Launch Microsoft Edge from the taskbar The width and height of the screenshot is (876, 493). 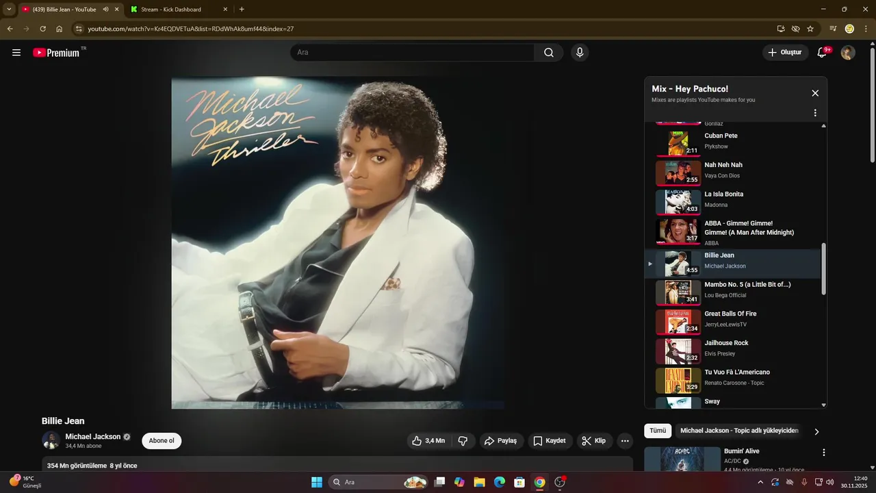point(500,482)
